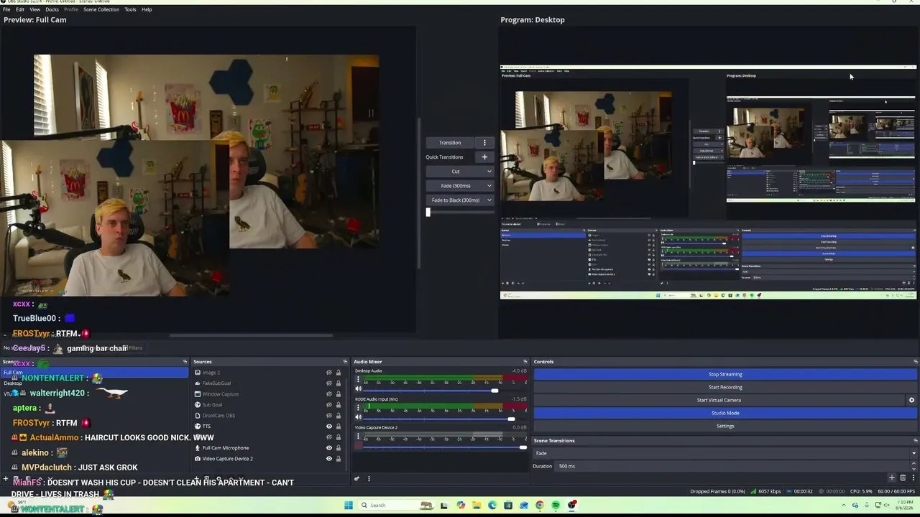
Task: Click Stop Streaming
Action: (725, 374)
